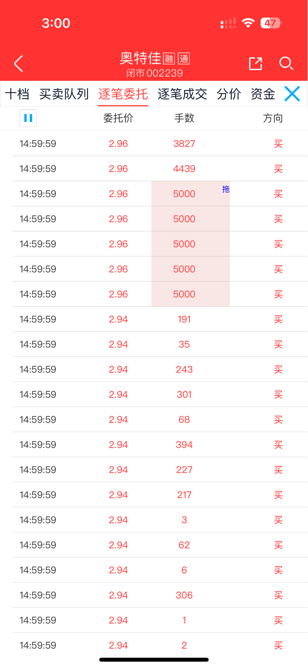Image resolution: width=308 pixels, height=668 pixels.
Task: Open the search magnifier icon
Action: tap(286, 63)
